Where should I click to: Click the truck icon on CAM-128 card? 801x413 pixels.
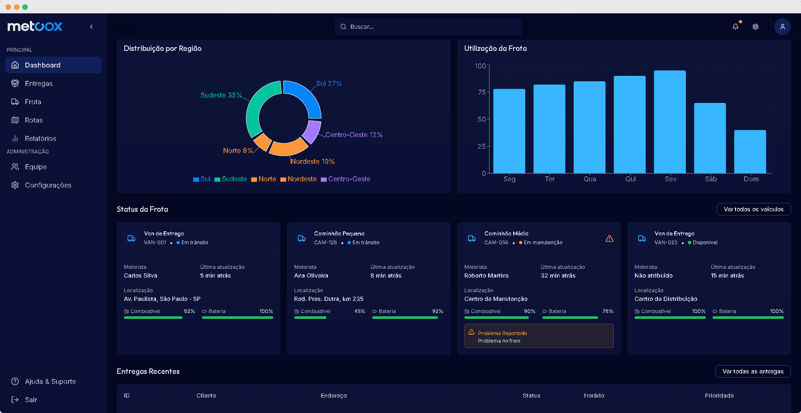[302, 238]
